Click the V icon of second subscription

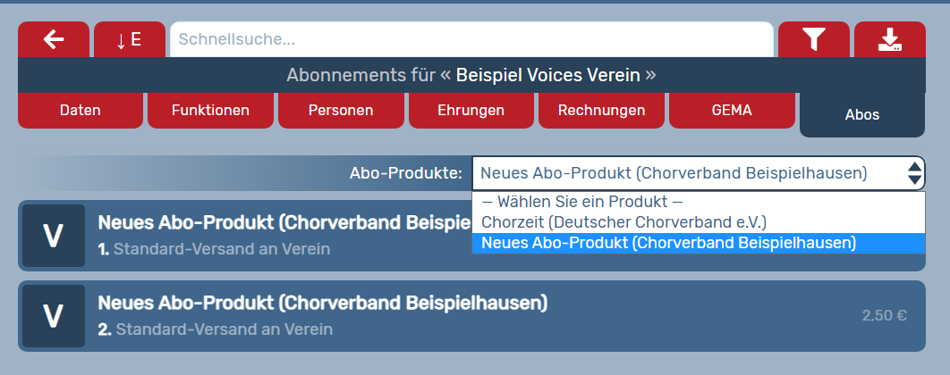pos(54,316)
